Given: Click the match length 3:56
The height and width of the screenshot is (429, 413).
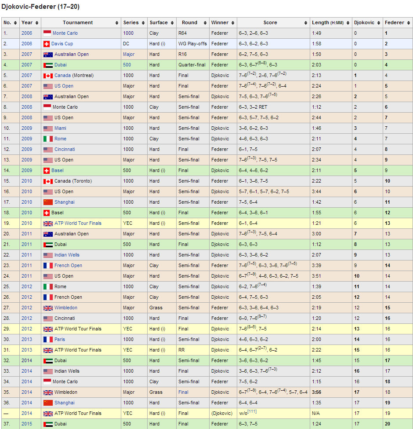Looking at the screenshot, I should 317,392.
